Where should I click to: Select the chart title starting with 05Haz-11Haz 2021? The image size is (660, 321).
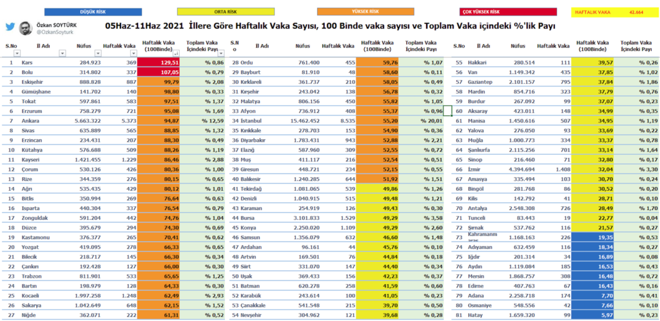pyautogui.click(x=329, y=26)
